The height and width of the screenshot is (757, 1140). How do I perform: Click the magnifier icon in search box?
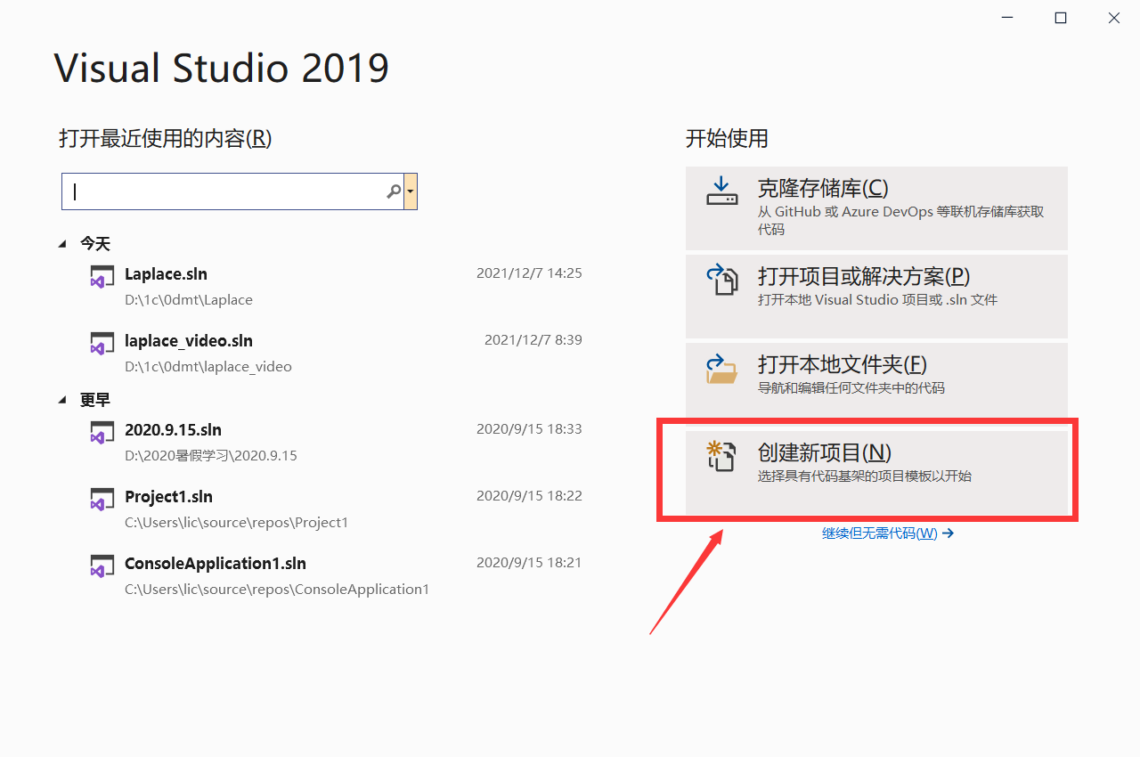[393, 191]
